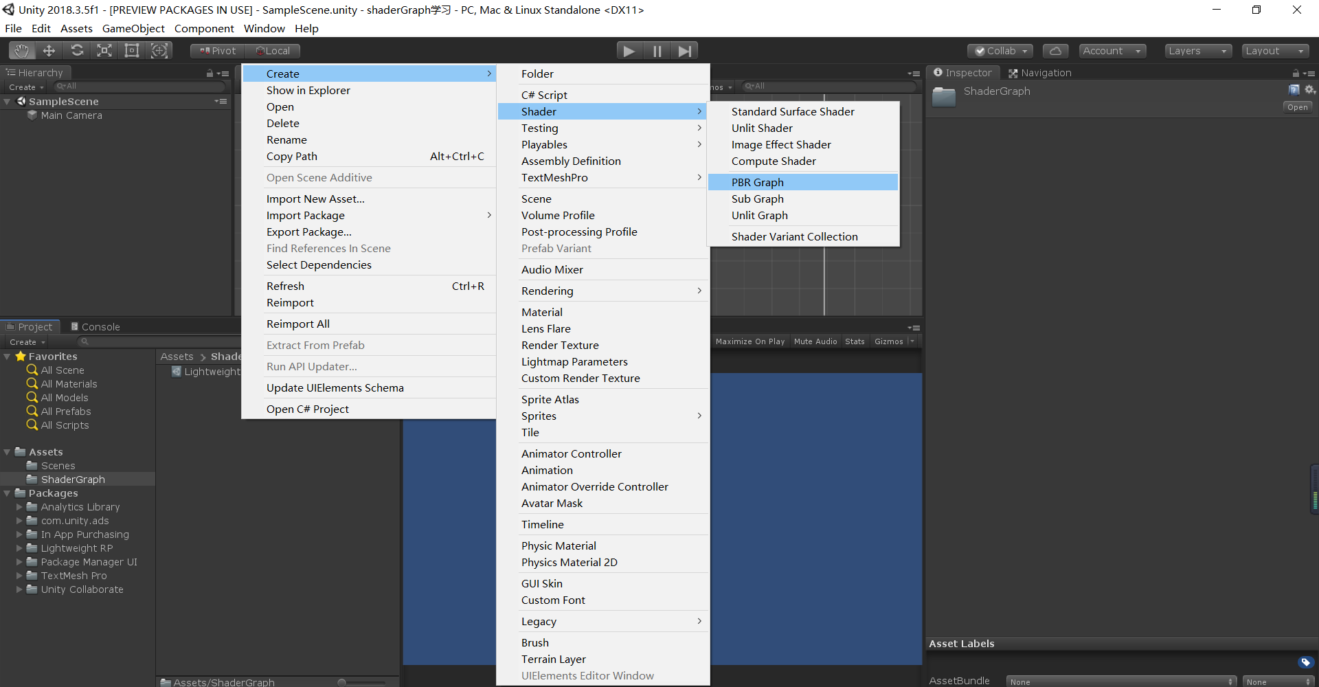Select Main Camera in Hierarchy
Screen dimensions: 1319x687
pyautogui.click(x=71, y=115)
